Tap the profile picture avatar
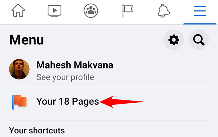 [x=19, y=70]
